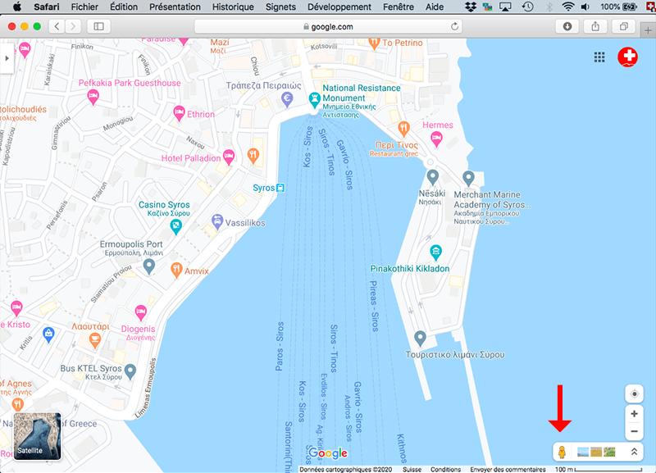Show all Safari tabs overview
Image resolution: width=656 pixels, height=473 pixels.
[624, 26]
